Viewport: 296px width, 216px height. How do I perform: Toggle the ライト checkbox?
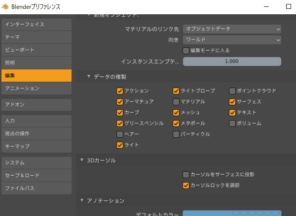click(x=120, y=145)
